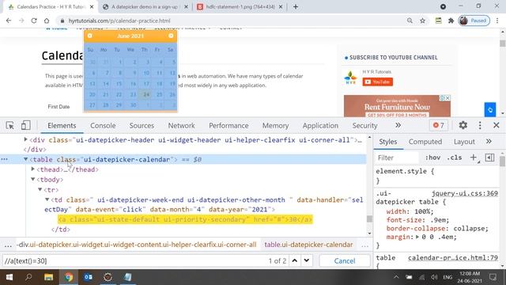The height and width of the screenshot is (285, 506).
Task: Toggle the .cls class editor
Action: pos(454,158)
